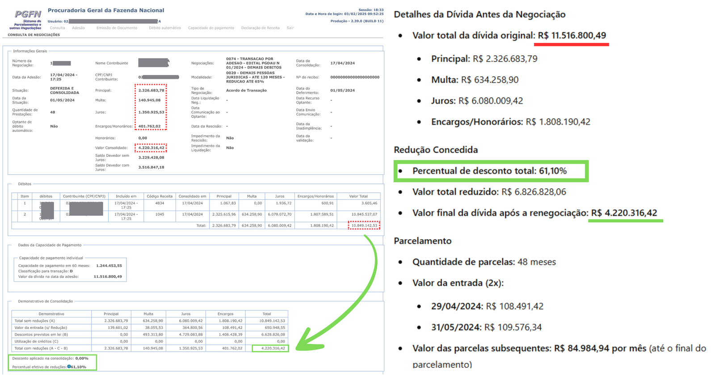This screenshot has width=715, height=379.
Task: Select the Código Receita 4834 cell
Action: click(x=160, y=203)
